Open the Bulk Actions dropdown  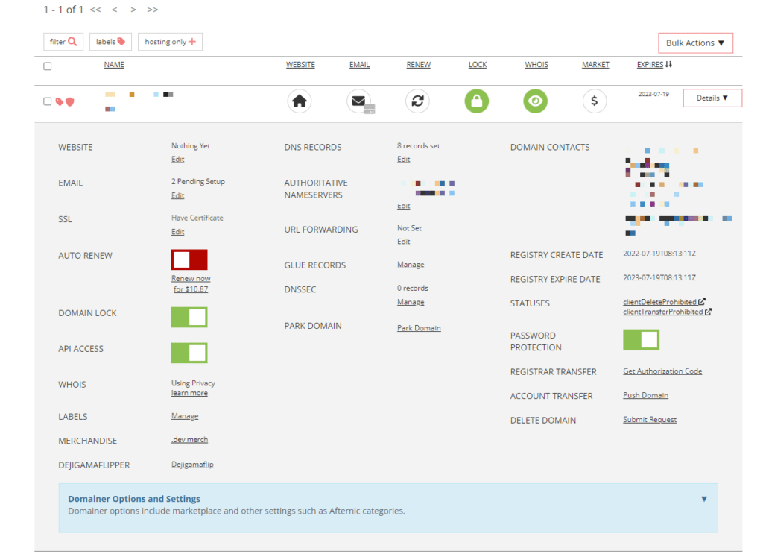[695, 43]
